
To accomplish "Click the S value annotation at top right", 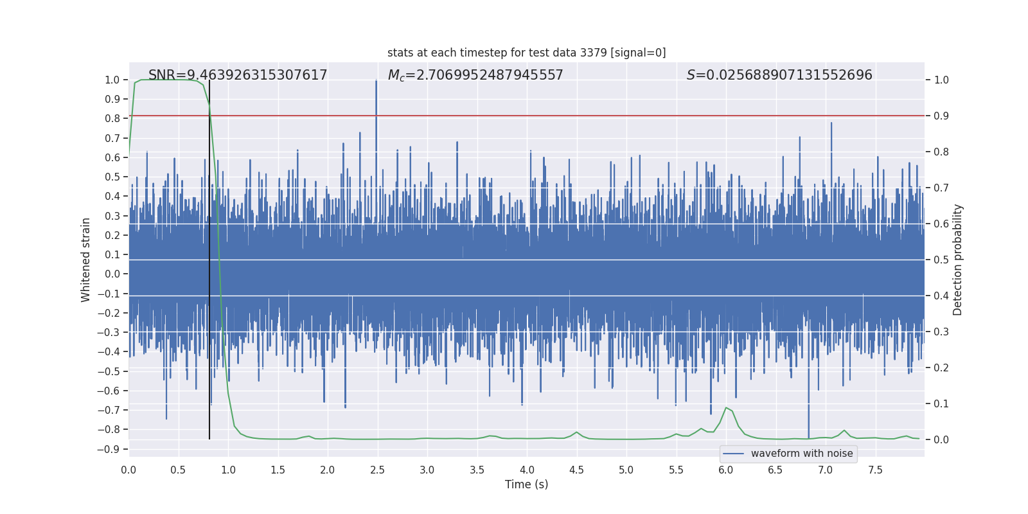I will [x=779, y=75].
